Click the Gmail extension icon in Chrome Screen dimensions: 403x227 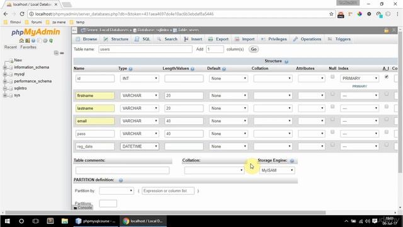(x=341, y=15)
